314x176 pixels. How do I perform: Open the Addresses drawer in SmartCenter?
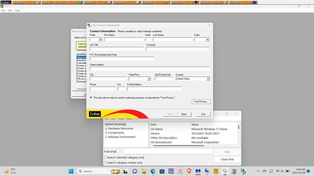pyautogui.click(x=126, y=2)
